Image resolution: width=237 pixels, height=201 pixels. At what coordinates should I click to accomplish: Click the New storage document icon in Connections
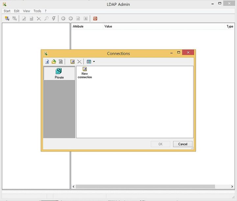pos(47,61)
